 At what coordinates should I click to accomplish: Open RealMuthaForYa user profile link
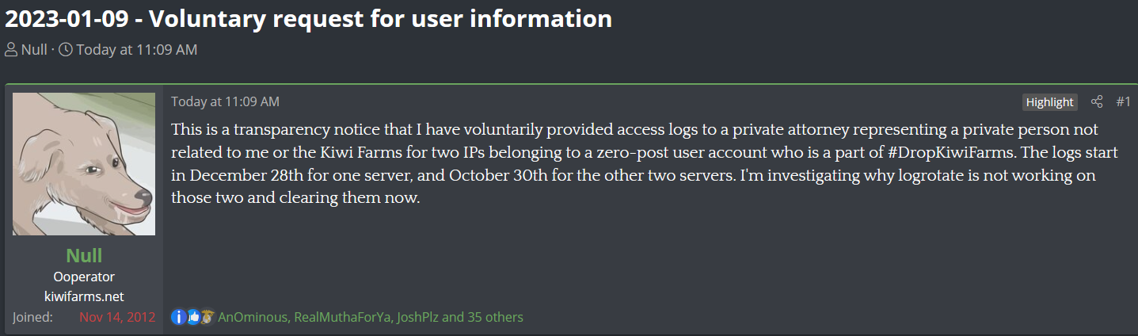click(x=342, y=317)
